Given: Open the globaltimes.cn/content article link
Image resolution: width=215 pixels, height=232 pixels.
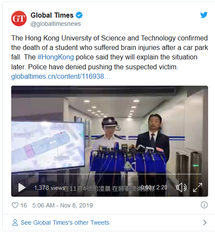Looking at the screenshot, I should 61,77.
